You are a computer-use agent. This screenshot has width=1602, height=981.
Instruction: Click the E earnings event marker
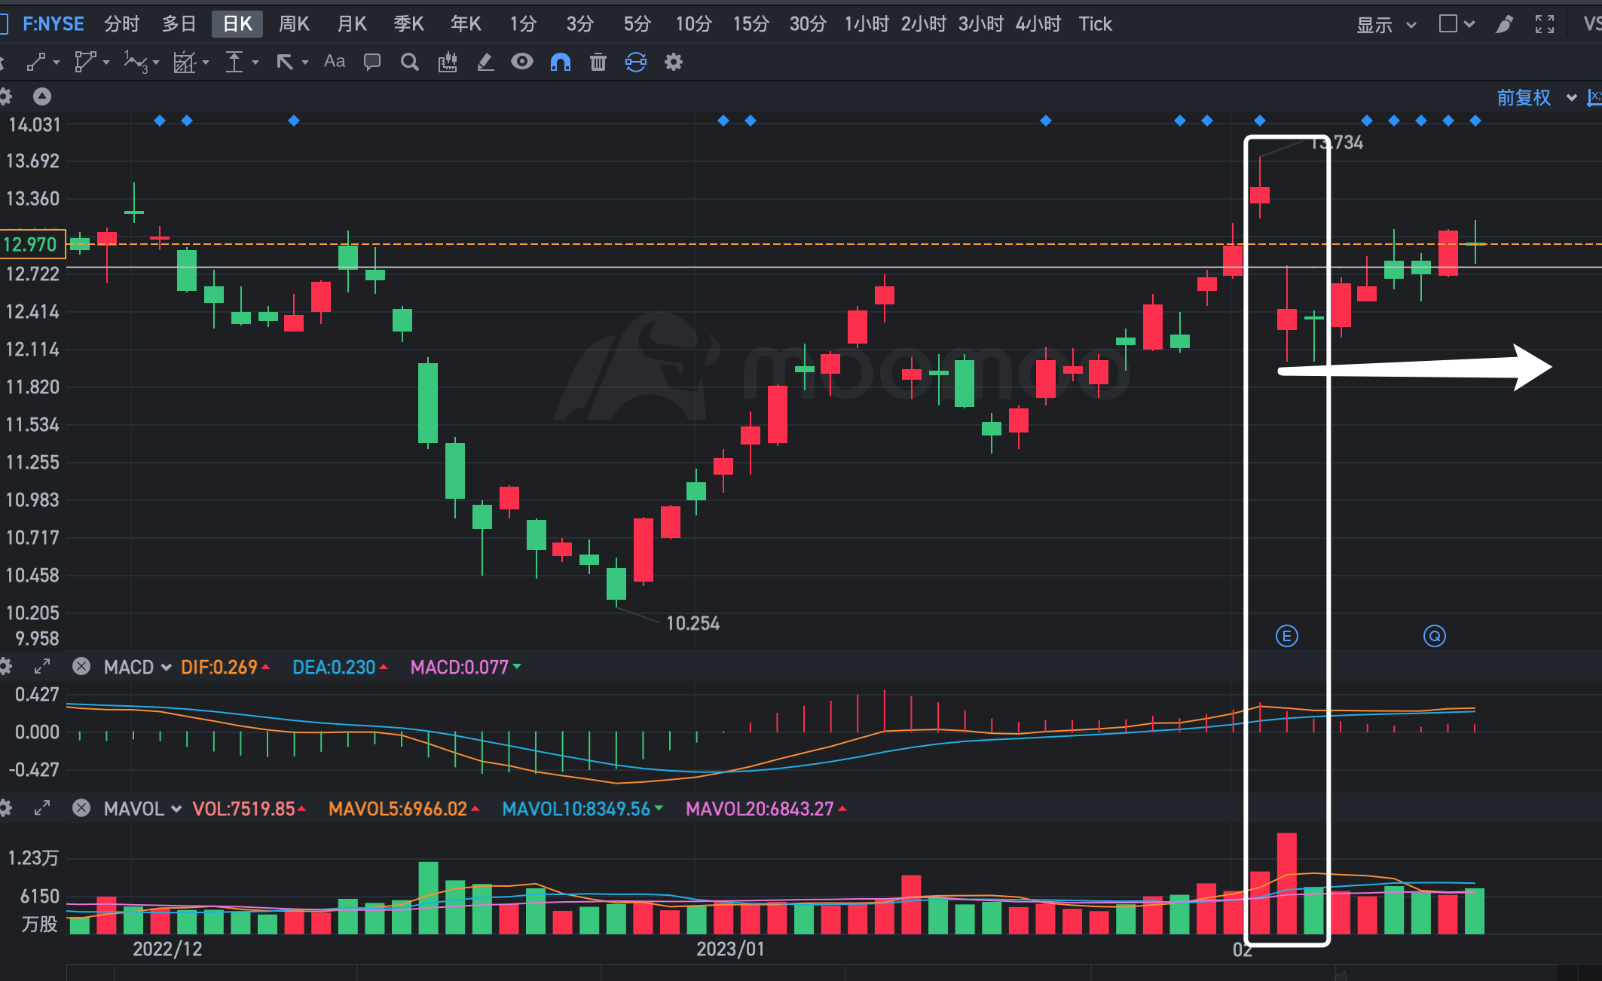tap(1286, 636)
